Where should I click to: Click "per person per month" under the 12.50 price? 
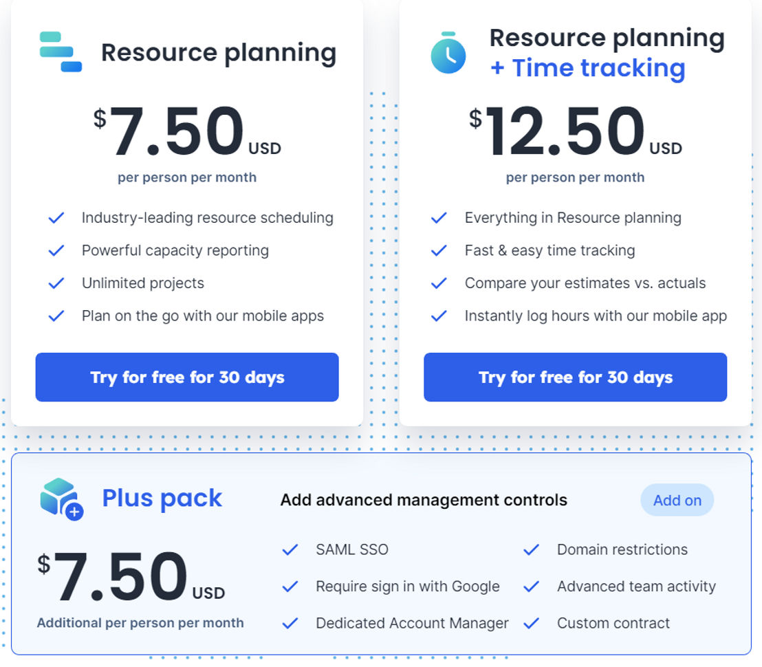[x=576, y=178]
